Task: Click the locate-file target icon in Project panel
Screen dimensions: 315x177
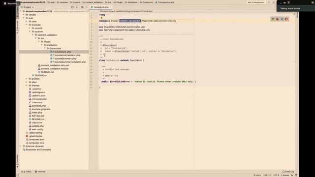Action: [72, 7]
